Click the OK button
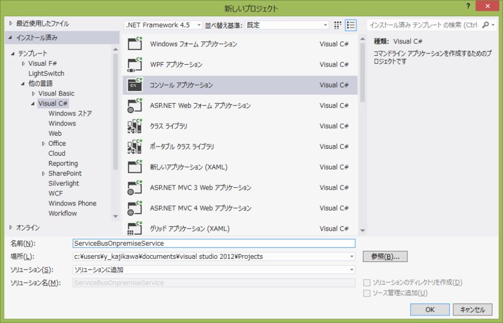Screen dimensions: 503x323 (x=430, y=310)
